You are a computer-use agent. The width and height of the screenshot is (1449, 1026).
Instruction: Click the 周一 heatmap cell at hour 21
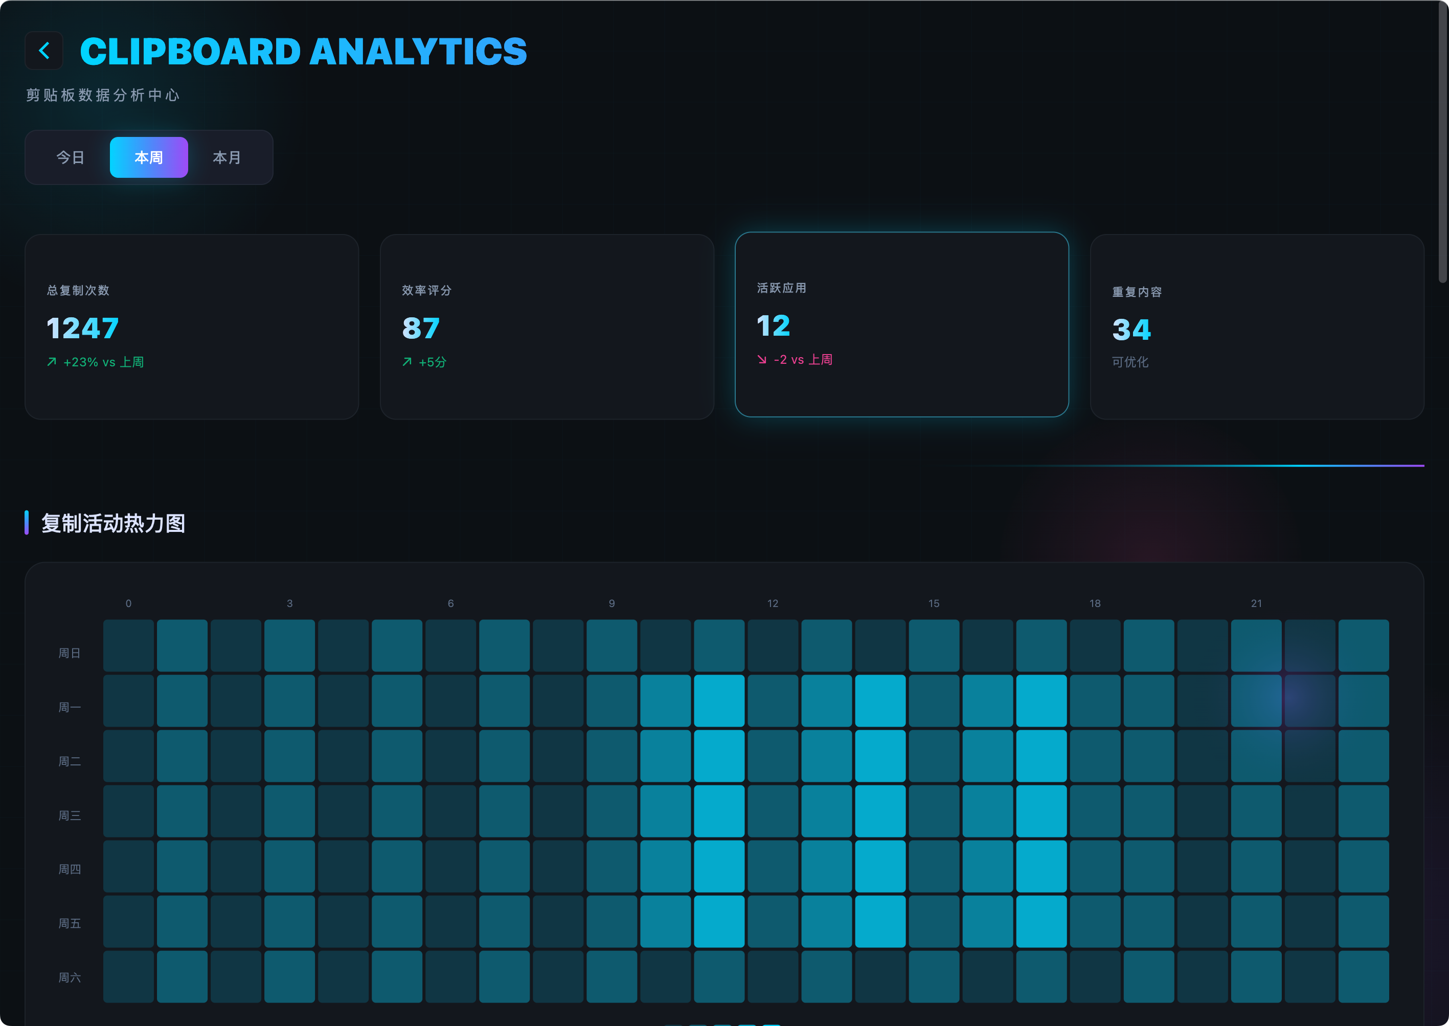pyautogui.click(x=1257, y=701)
